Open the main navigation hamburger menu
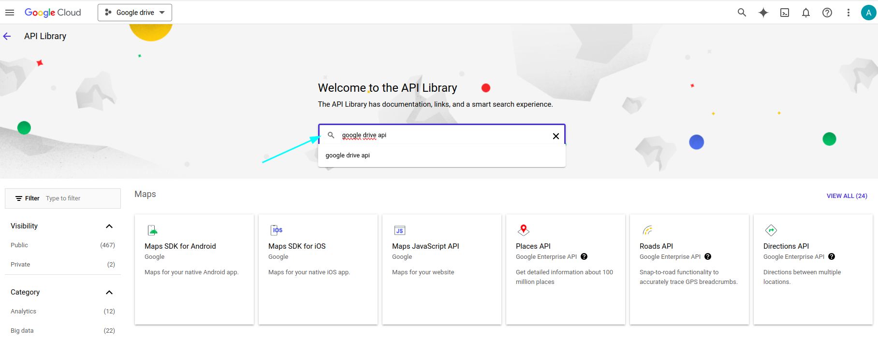Viewport: 878px width, 339px height. tap(10, 13)
